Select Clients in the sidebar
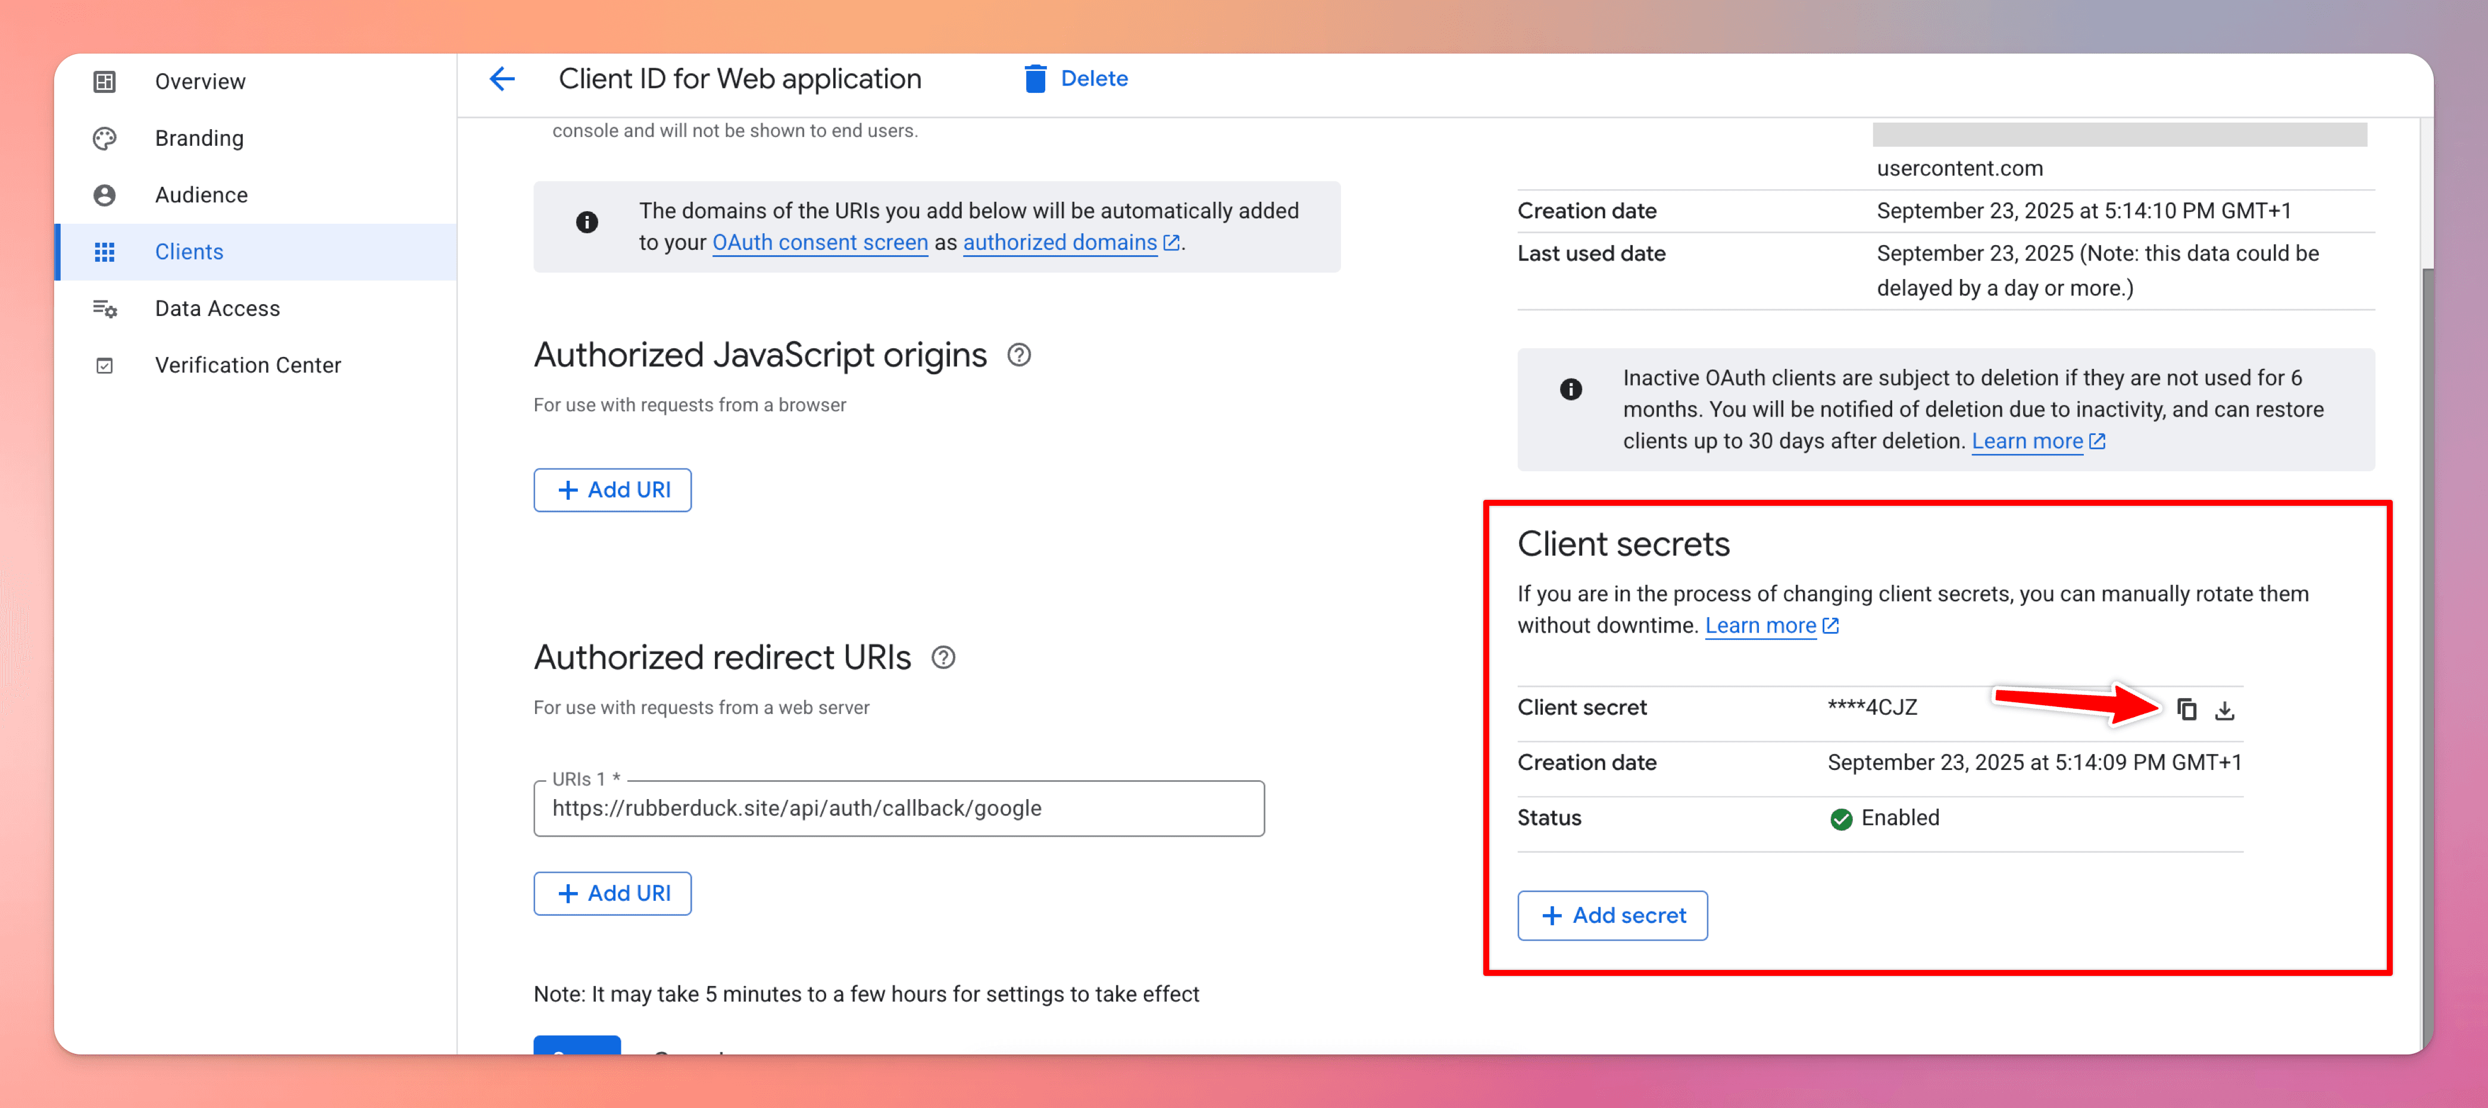This screenshot has height=1108, width=2488. click(x=255, y=252)
